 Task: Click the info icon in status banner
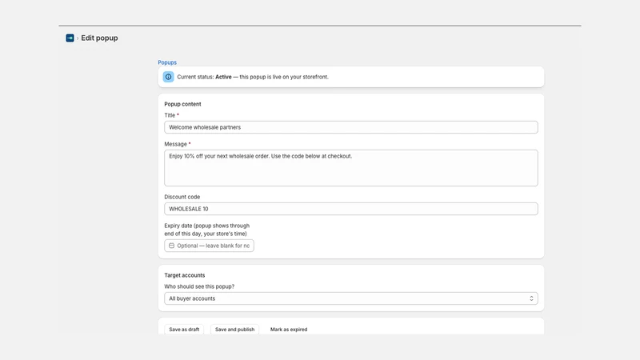[x=168, y=77]
